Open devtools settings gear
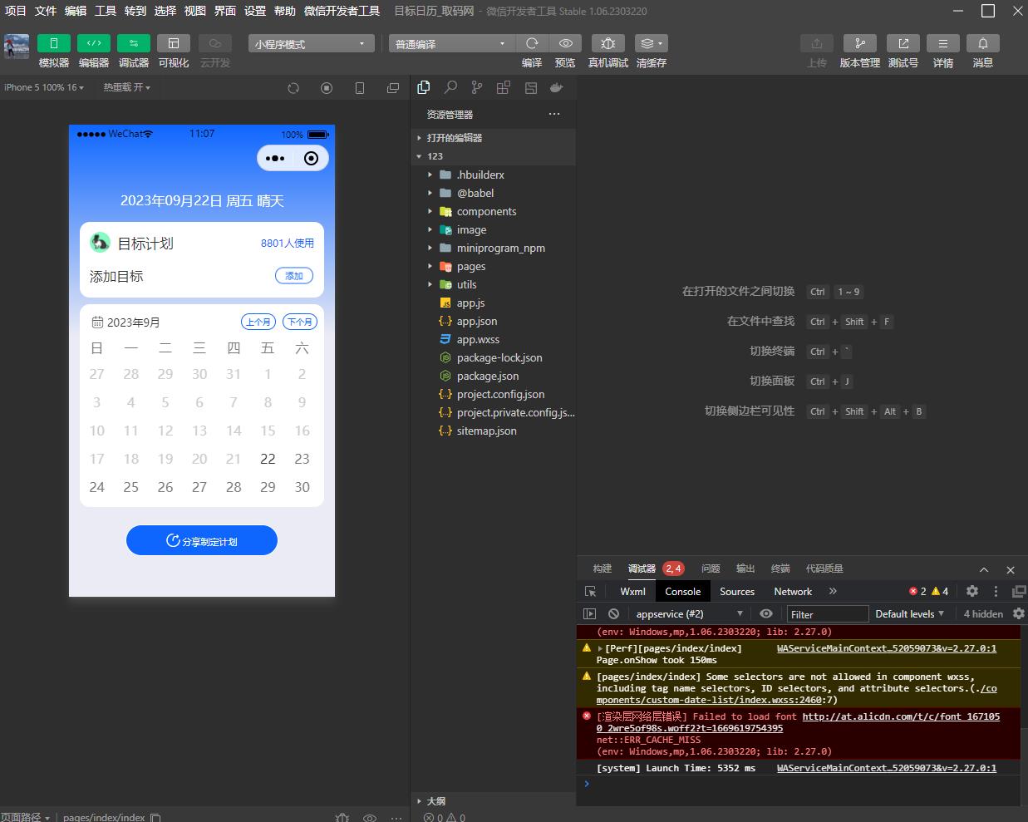Viewport: 1028px width, 822px height. (x=972, y=591)
